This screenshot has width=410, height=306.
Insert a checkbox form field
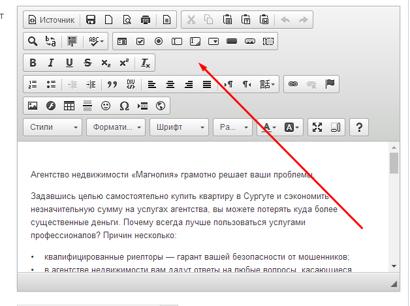click(140, 41)
